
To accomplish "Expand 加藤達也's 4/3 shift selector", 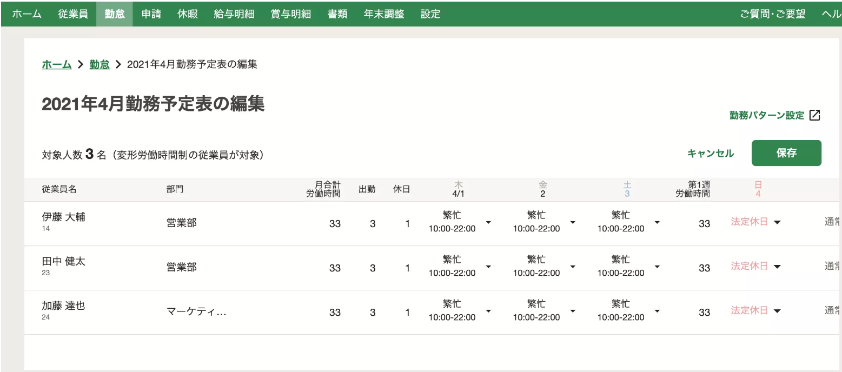I will 657,311.
